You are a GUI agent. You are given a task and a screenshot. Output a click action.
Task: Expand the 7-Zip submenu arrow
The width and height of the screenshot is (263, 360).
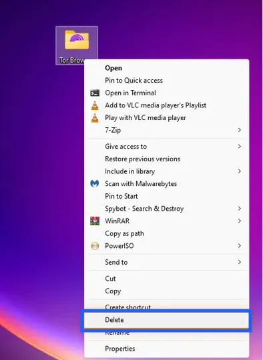(240, 130)
